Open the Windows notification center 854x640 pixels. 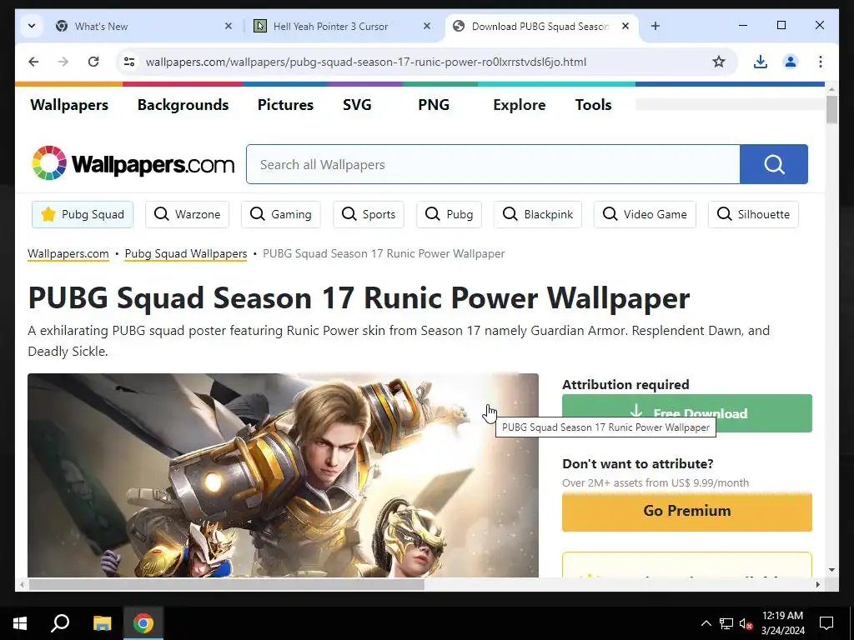[x=826, y=623]
